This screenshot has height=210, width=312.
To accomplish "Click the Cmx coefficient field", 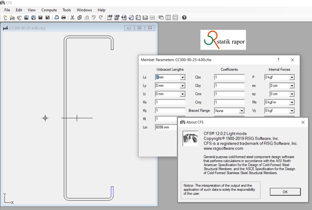I will 229,94.
